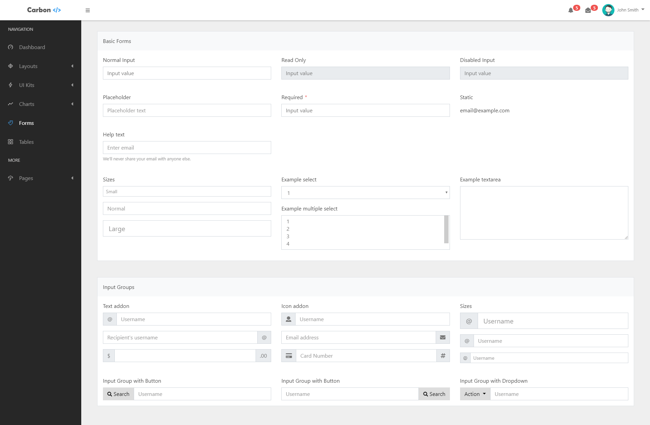Click the John Smith avatar picture

pyautogui.click(x=608, y=10)
